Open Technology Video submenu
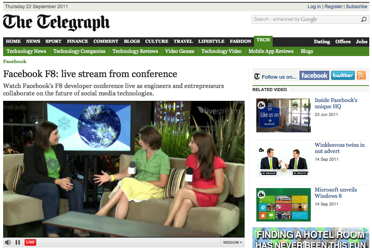The image size is (372, 248). tap(221, 51)
